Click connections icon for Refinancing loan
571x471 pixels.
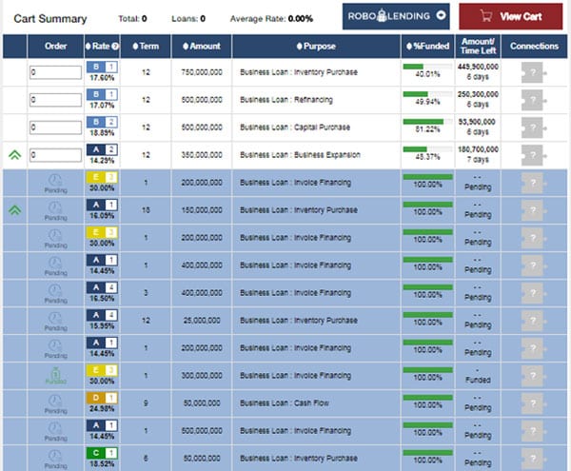(534, 100)
